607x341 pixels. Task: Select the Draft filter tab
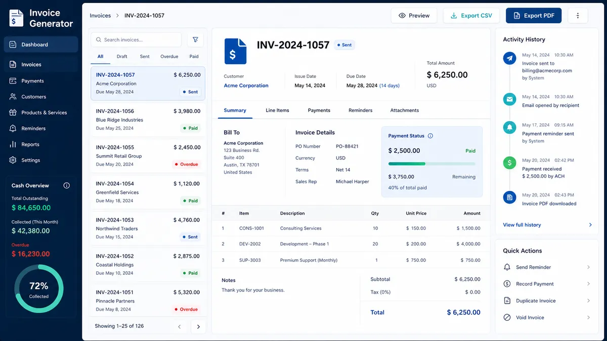click(x=122, y=56)
